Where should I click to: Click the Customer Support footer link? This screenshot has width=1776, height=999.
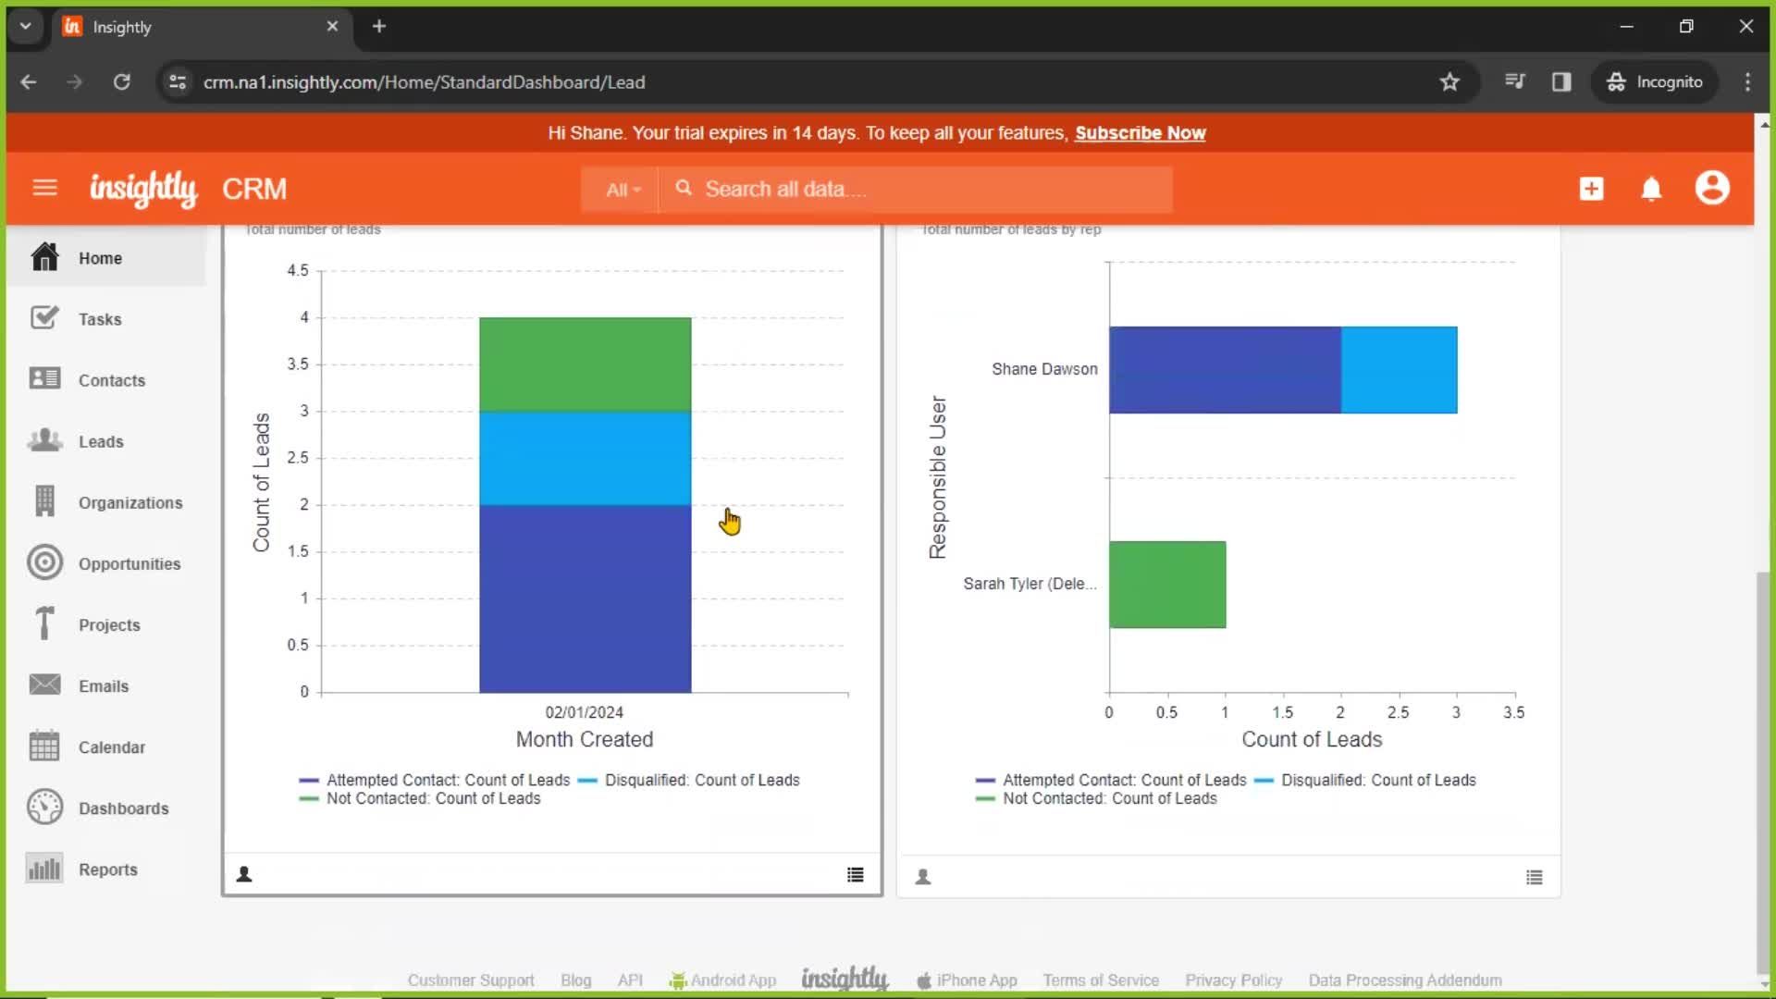(x=470, y=980)
